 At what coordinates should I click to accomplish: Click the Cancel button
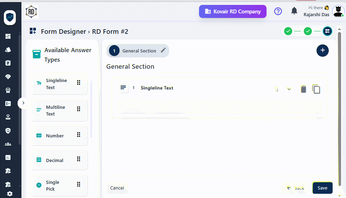117,188
